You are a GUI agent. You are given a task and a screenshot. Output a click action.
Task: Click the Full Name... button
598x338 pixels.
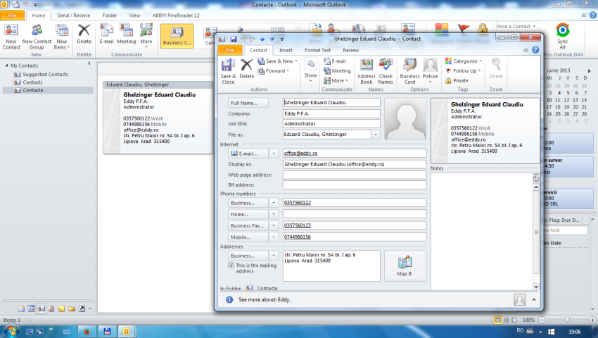[248, 103]
